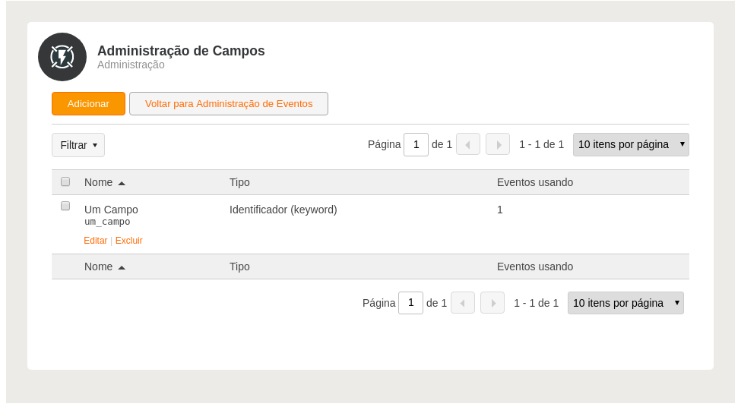This screenshot has height=410, width=741.
Task: Go to previous page in top pagination
Action: pyautogui.click(x=468, y=144)
